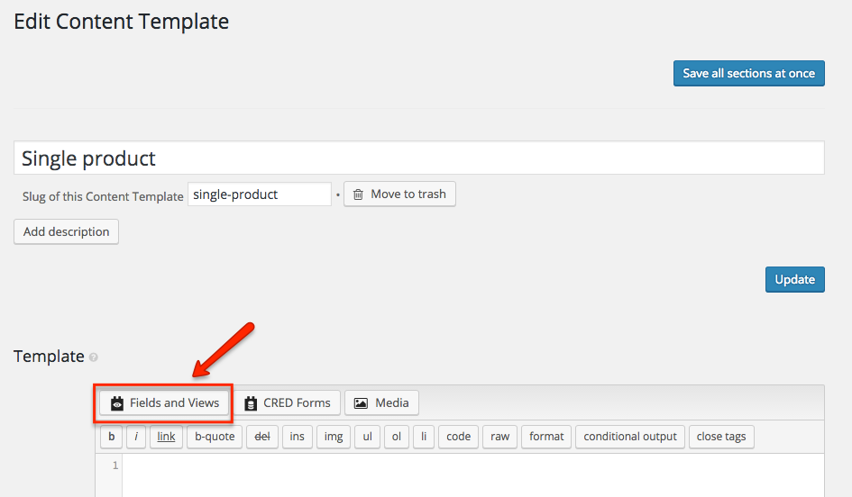Click the Update button
The width and height of the screenshot is (852, 497).
794,279
